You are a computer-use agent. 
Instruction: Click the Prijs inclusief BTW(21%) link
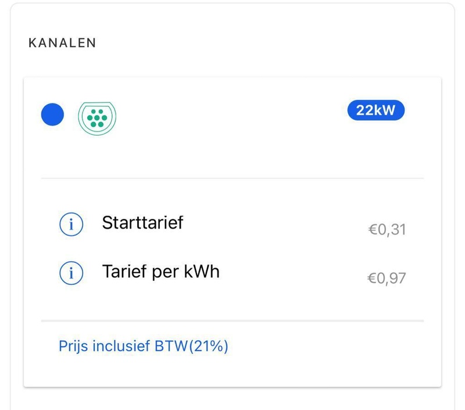click(143, 347)
